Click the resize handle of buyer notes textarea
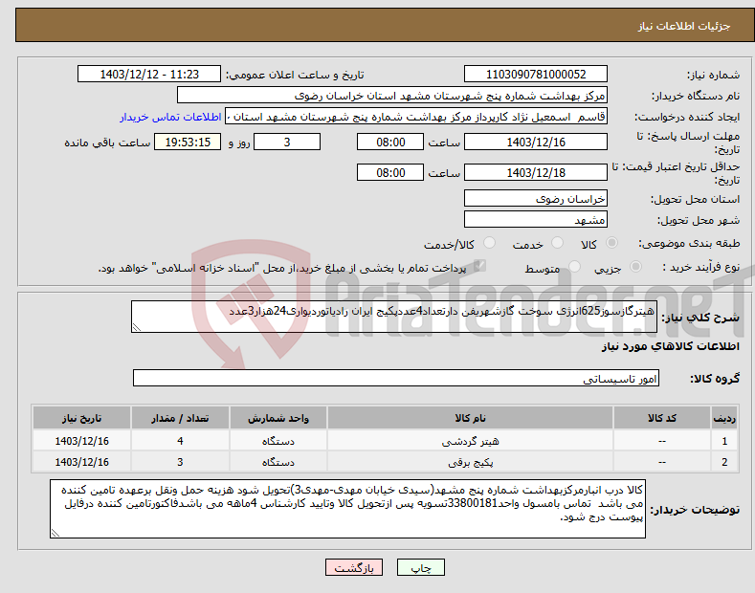755x593 pixels. [56, 533]
